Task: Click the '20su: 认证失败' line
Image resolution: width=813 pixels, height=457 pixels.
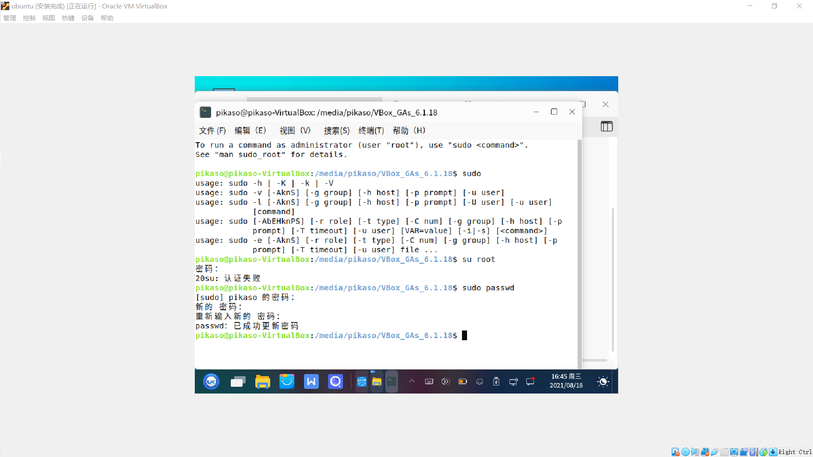Action: click(x=228, y=278)
